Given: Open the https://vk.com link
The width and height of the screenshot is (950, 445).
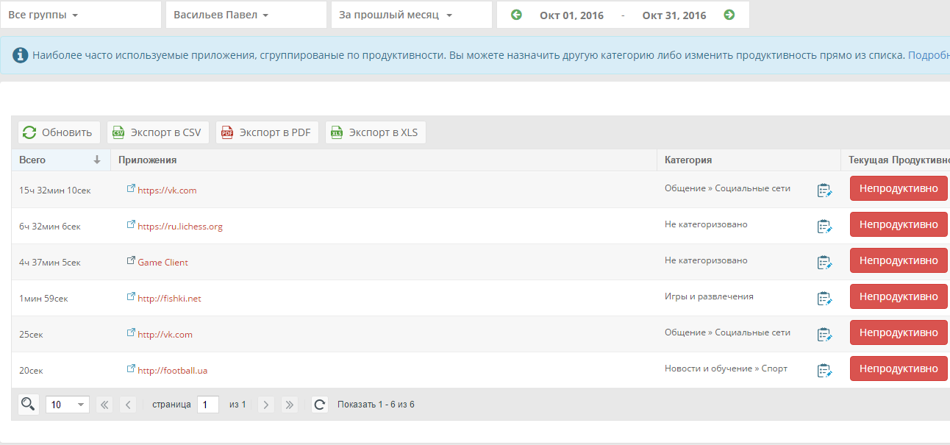Looking at the screenshot, I should 167,191.
